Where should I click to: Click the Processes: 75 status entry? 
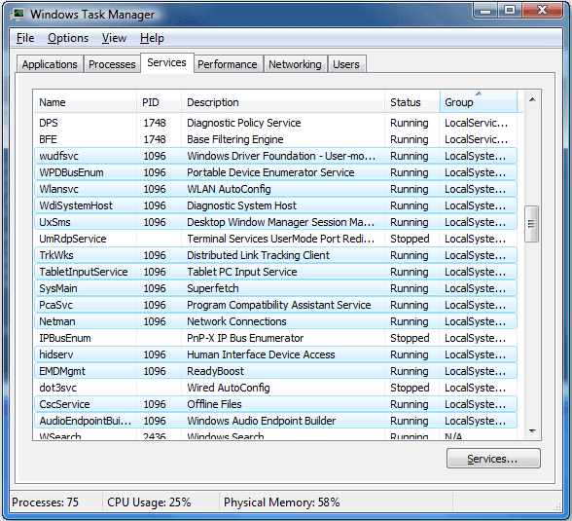click(x=45, y=502)
